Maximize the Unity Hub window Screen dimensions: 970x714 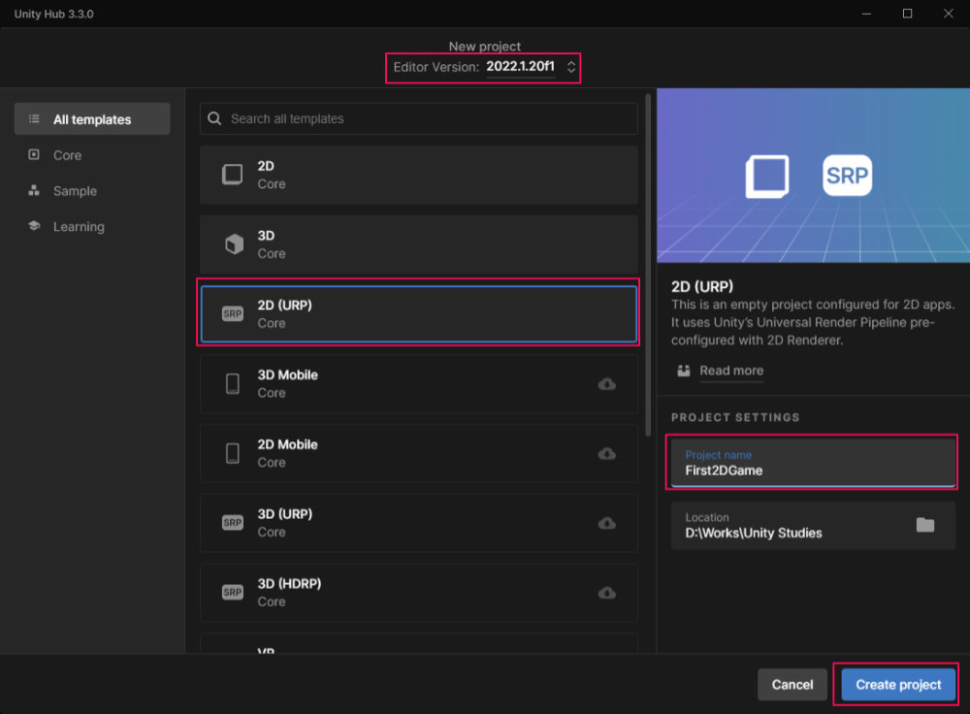click(908, 14)
